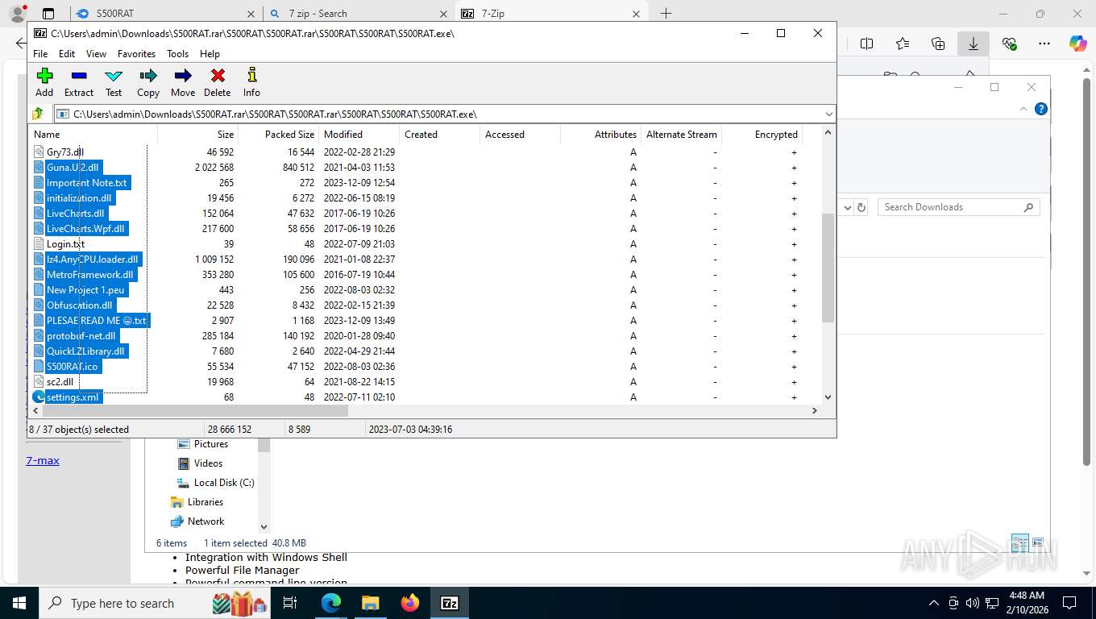Image resolution: width=1096 pixels, height=619 pixels.
Task: Select the S500RAT.ico file
Action: pos(72,367)
